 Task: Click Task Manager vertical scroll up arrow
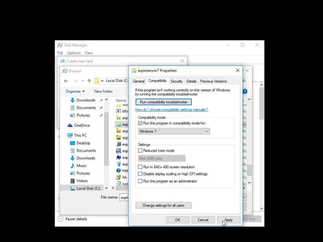(x=261, y=85)
